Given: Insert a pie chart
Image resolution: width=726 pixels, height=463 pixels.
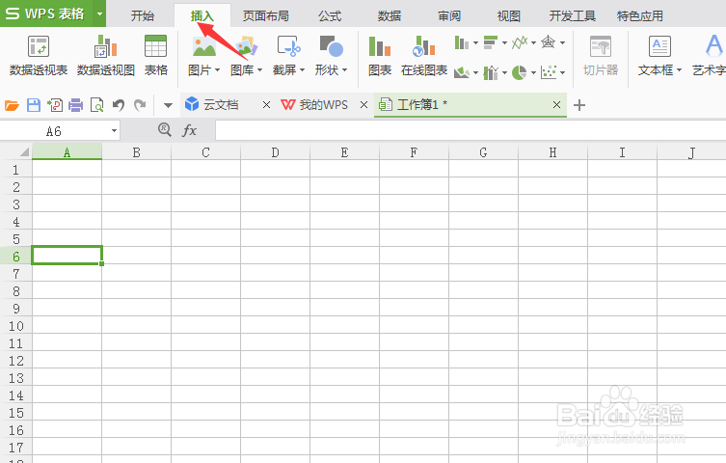Looking at the screenshot, I should point(520,72).
